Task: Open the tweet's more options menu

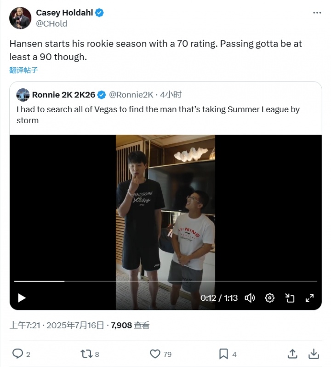Action: pyautogui.click(x=317, y=13)
